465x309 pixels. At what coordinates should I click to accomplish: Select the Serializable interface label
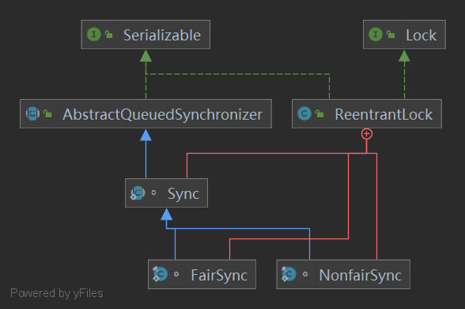click(162, 35)
